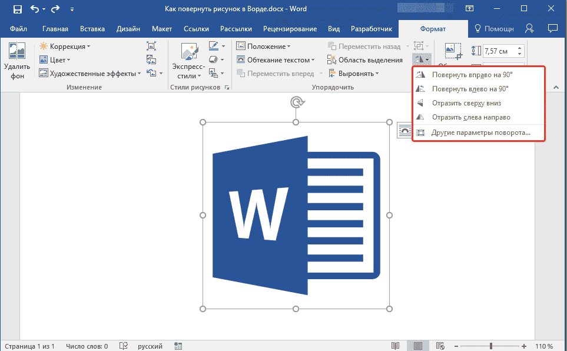The width and height of the screenshot is (567, 351).
Task: Select Отразить слева направо menu item
Action: coord(470,117)
